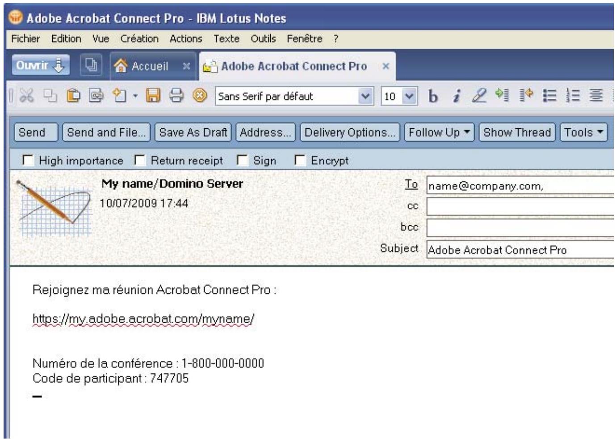This screenshot has width=616, height=439.
Task: Expand the Follow Up menu
Action: 439,133
